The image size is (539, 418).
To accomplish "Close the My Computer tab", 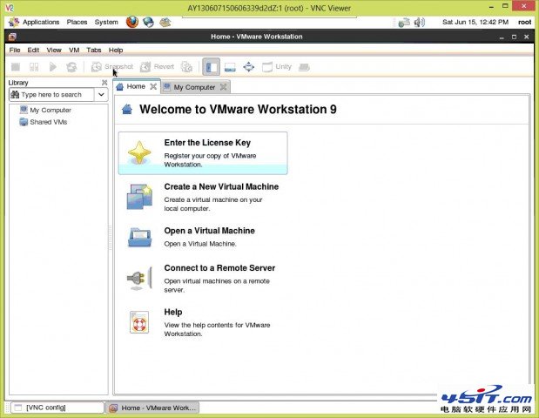I will (x=224, y=87).
